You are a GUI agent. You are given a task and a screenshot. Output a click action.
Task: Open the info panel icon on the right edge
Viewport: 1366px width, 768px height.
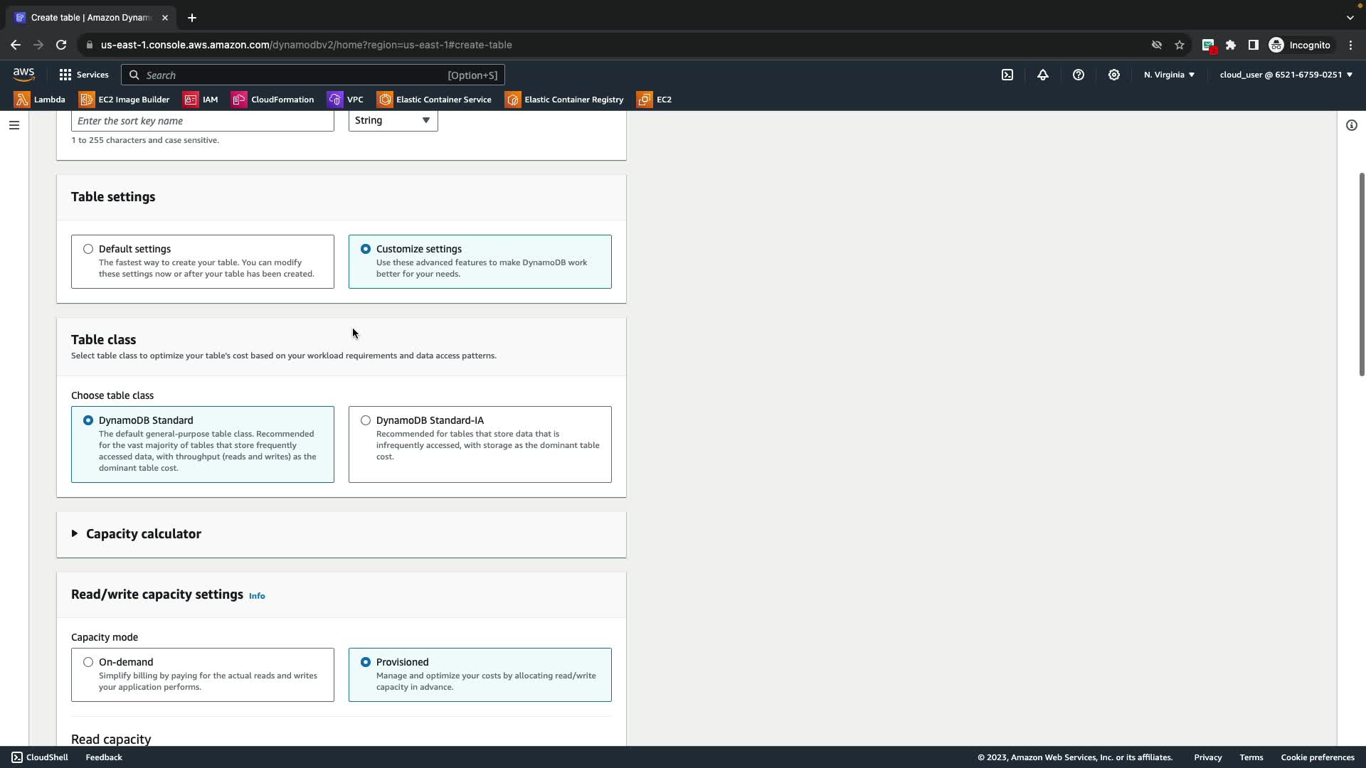pos(1351,125)
